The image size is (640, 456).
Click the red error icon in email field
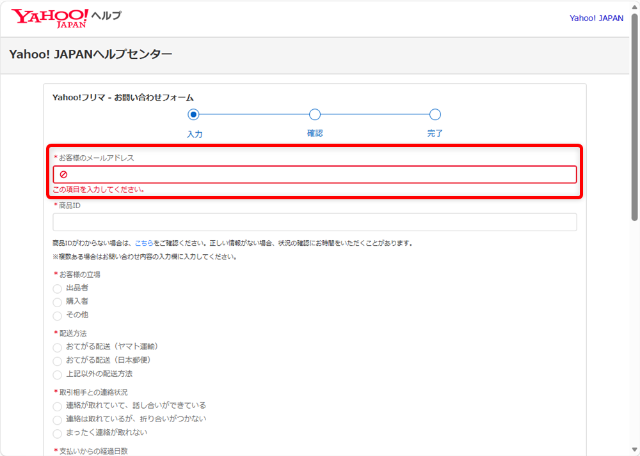tap(63, 174)
